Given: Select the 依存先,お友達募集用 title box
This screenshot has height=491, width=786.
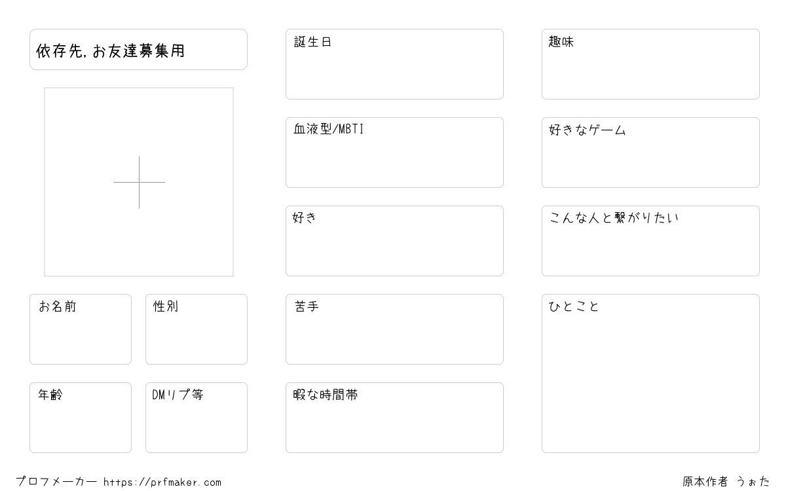Looking at the screenshot, I should pyautogui.click(x=138, y=49).
